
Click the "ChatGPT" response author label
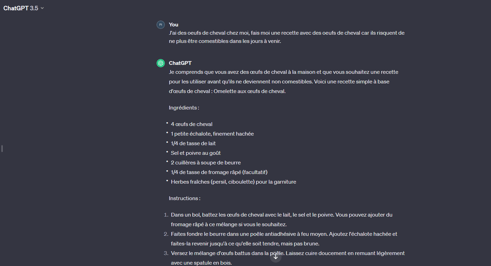pos(180,63)
